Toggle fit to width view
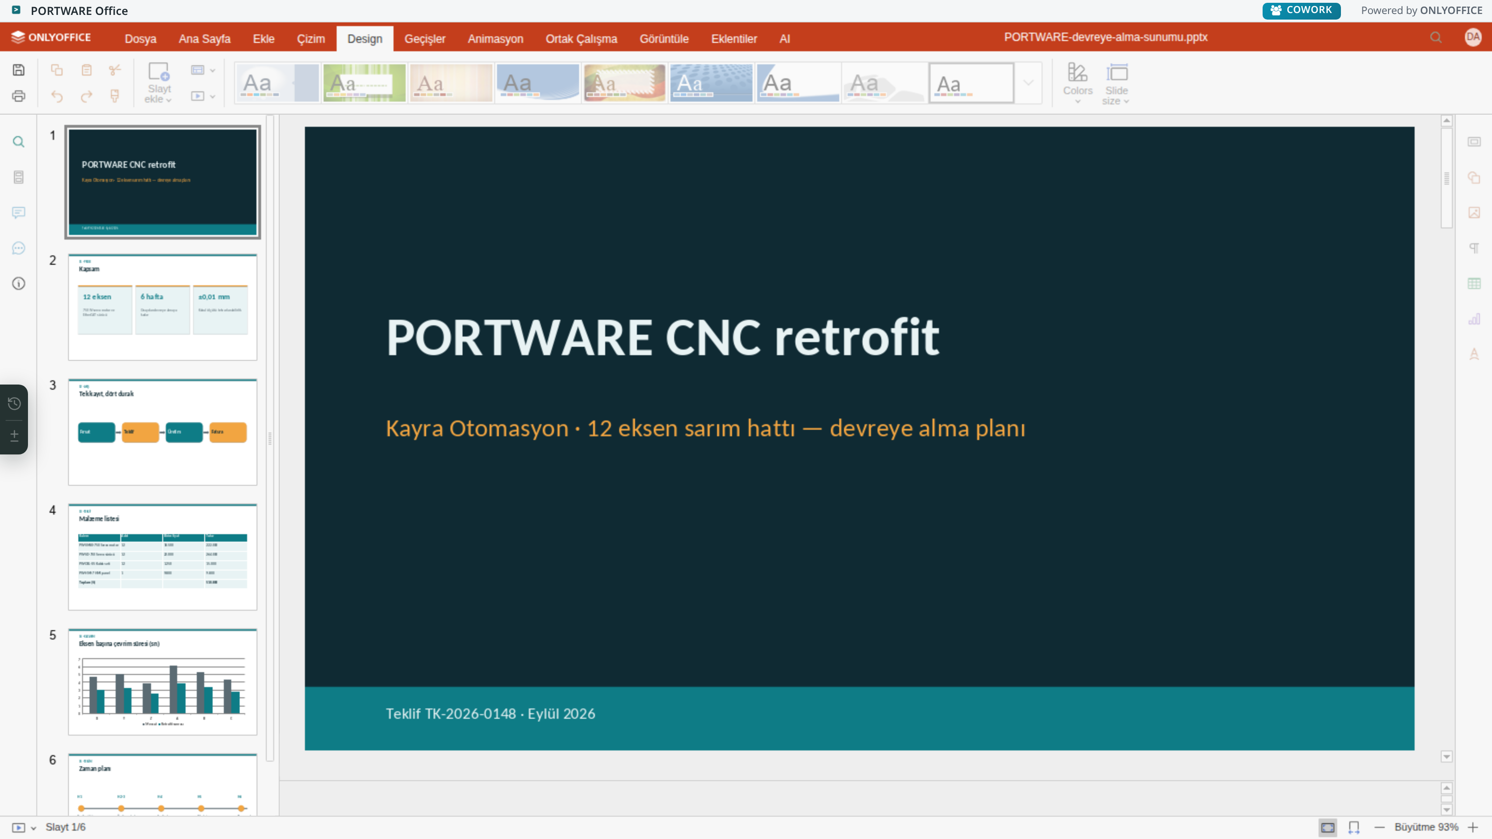This screenshot has height=839, width=1492. click(1354, 827)
